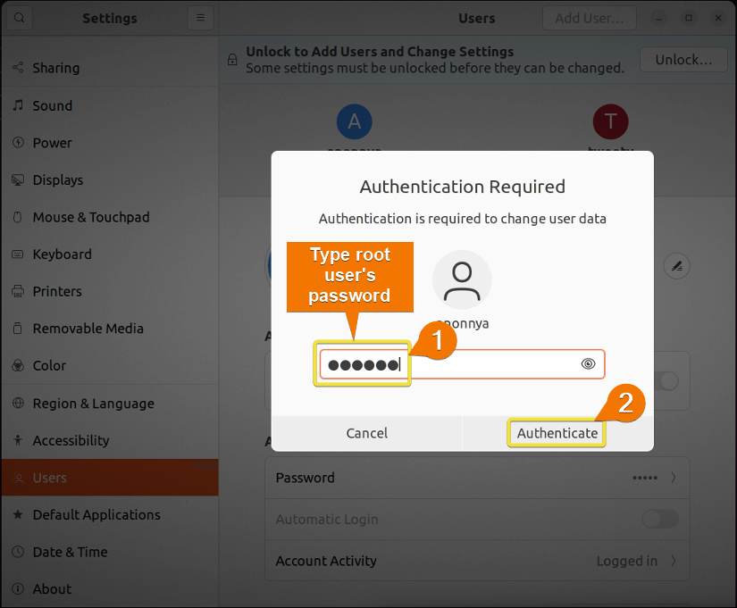Focus the password input field

tap(462, 363)
